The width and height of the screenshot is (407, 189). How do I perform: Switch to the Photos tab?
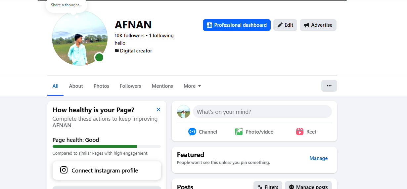[x=101, y=86]
